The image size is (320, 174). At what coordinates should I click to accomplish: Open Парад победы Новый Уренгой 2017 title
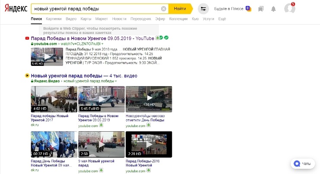tap(50, 118)
